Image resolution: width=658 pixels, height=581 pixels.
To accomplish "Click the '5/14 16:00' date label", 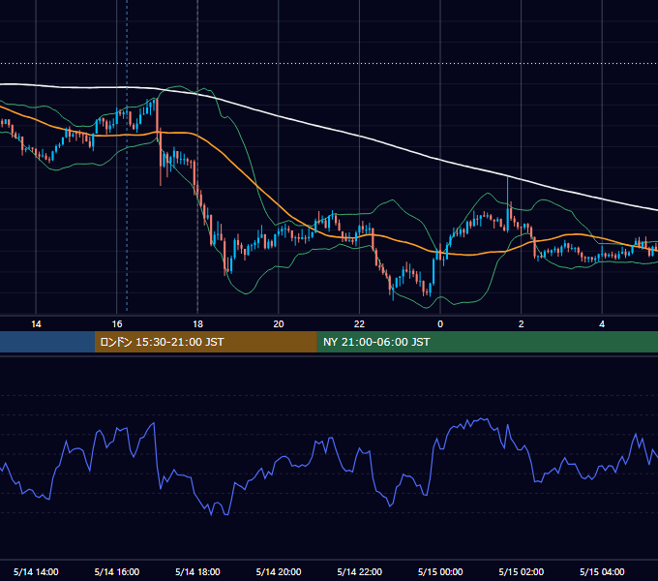I will click(x=117, y=571).
